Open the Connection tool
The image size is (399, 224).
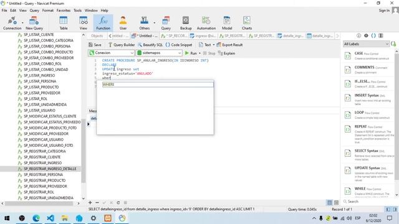click(12, 23)
